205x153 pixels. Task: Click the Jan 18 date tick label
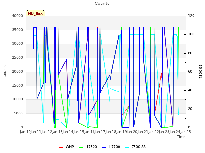click(111, 132)
